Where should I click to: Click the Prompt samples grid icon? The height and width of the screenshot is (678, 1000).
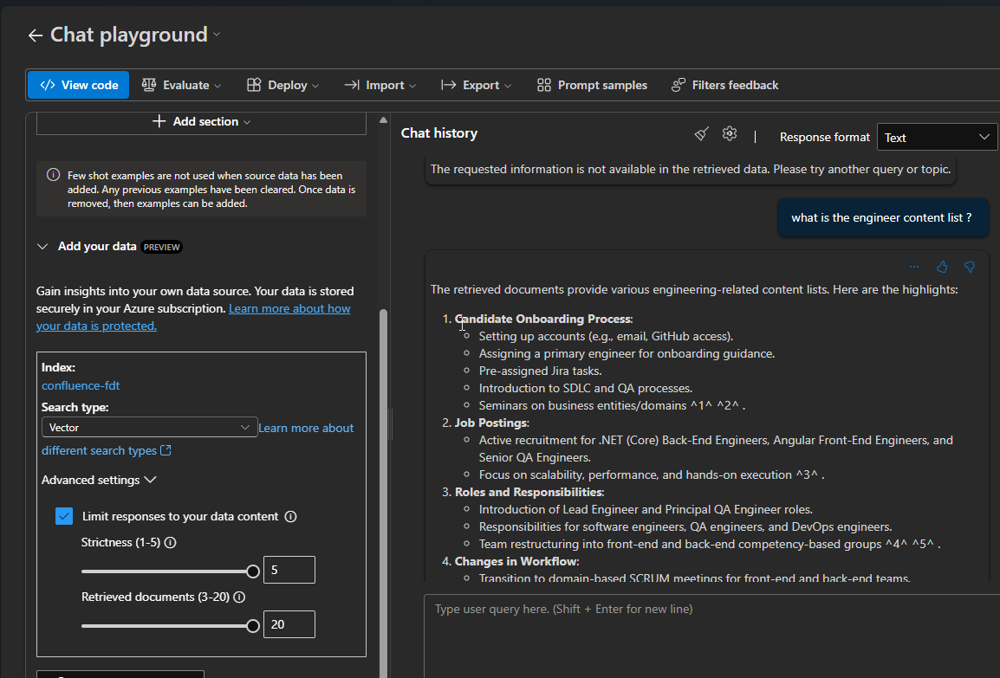coord(544,85)
